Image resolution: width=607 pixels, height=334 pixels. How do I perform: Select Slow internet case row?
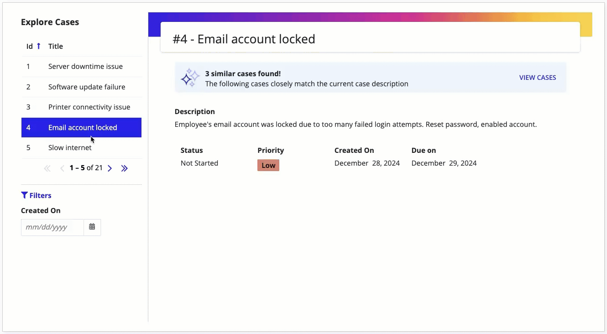[x=81, y=148]
